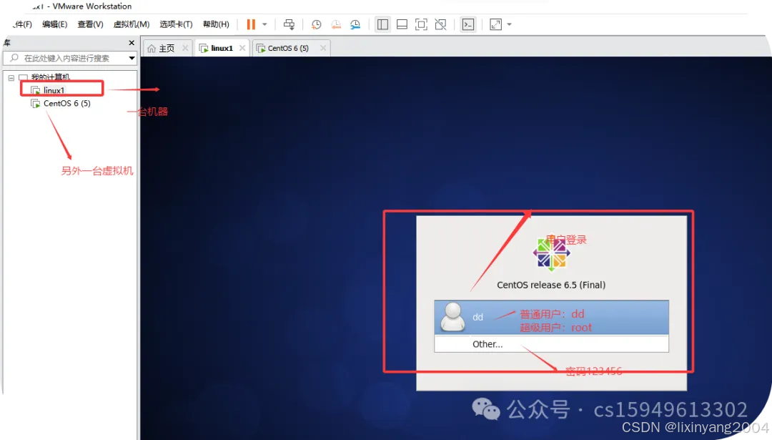Toggle the library sidebar panel icon
The width and height of the screenshot is (772, 440).
pyautogui.click(x=382, y=24)
